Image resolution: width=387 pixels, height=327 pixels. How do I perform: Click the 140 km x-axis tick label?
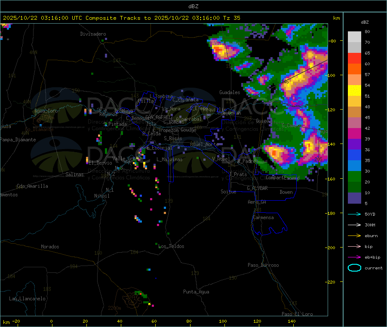click(x=292, y=321)
